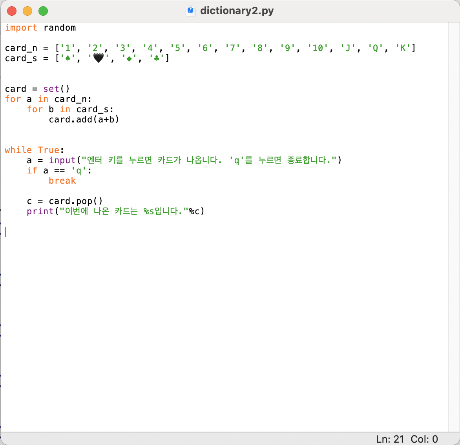This screenshot has width=460, height=445.
Task: Click the dictionary2.py window title
Action: click(x=237, y=11)
